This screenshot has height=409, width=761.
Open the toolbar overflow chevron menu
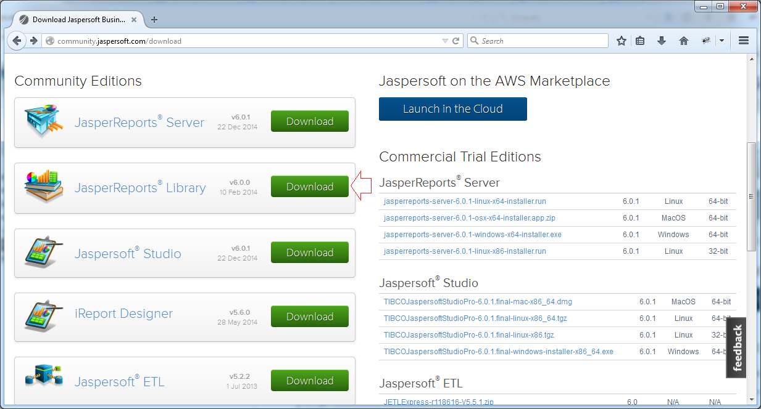[x=721, y=40]
